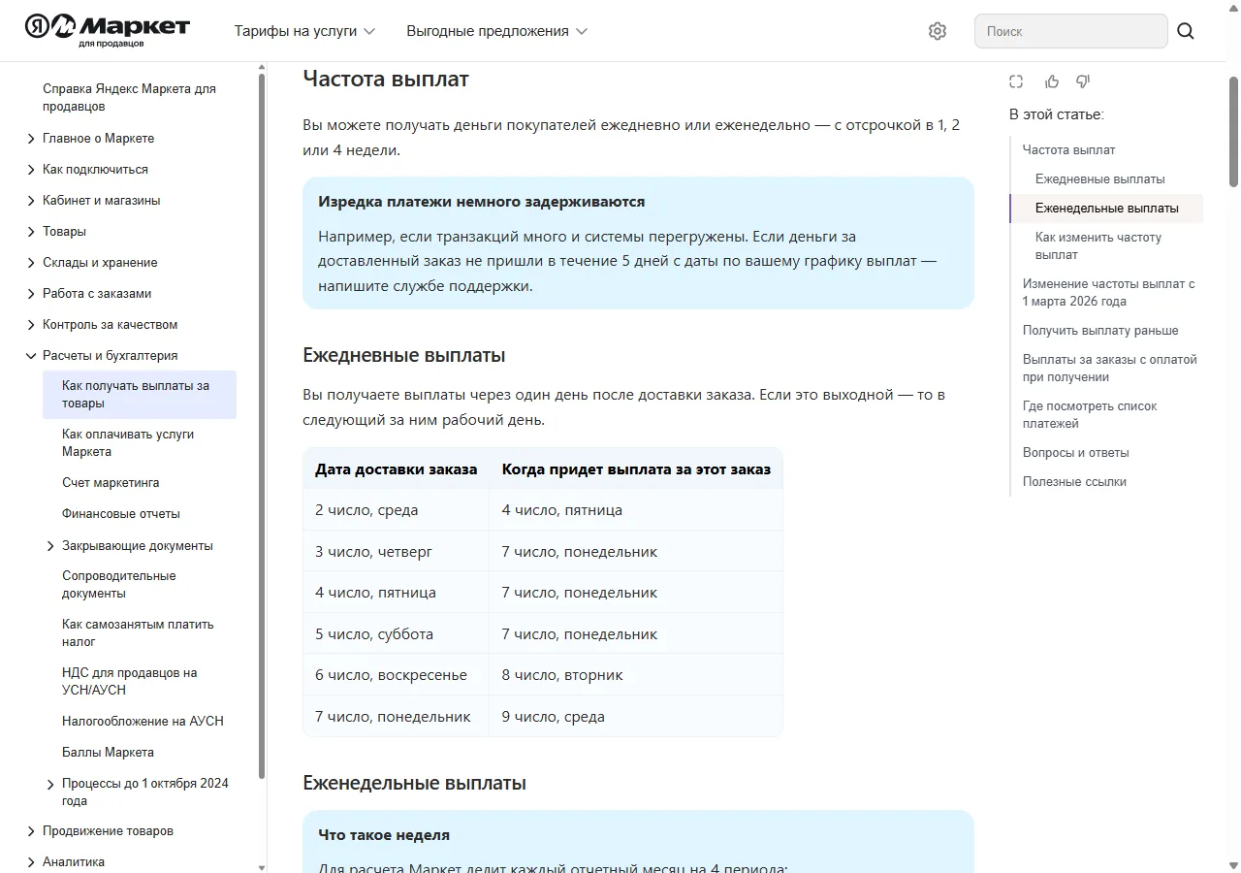Viewport: 1241px width, 873px height.
Task: Open «Справка Яндекс Маркета для продавцов»
Action: tap(129, 98)
